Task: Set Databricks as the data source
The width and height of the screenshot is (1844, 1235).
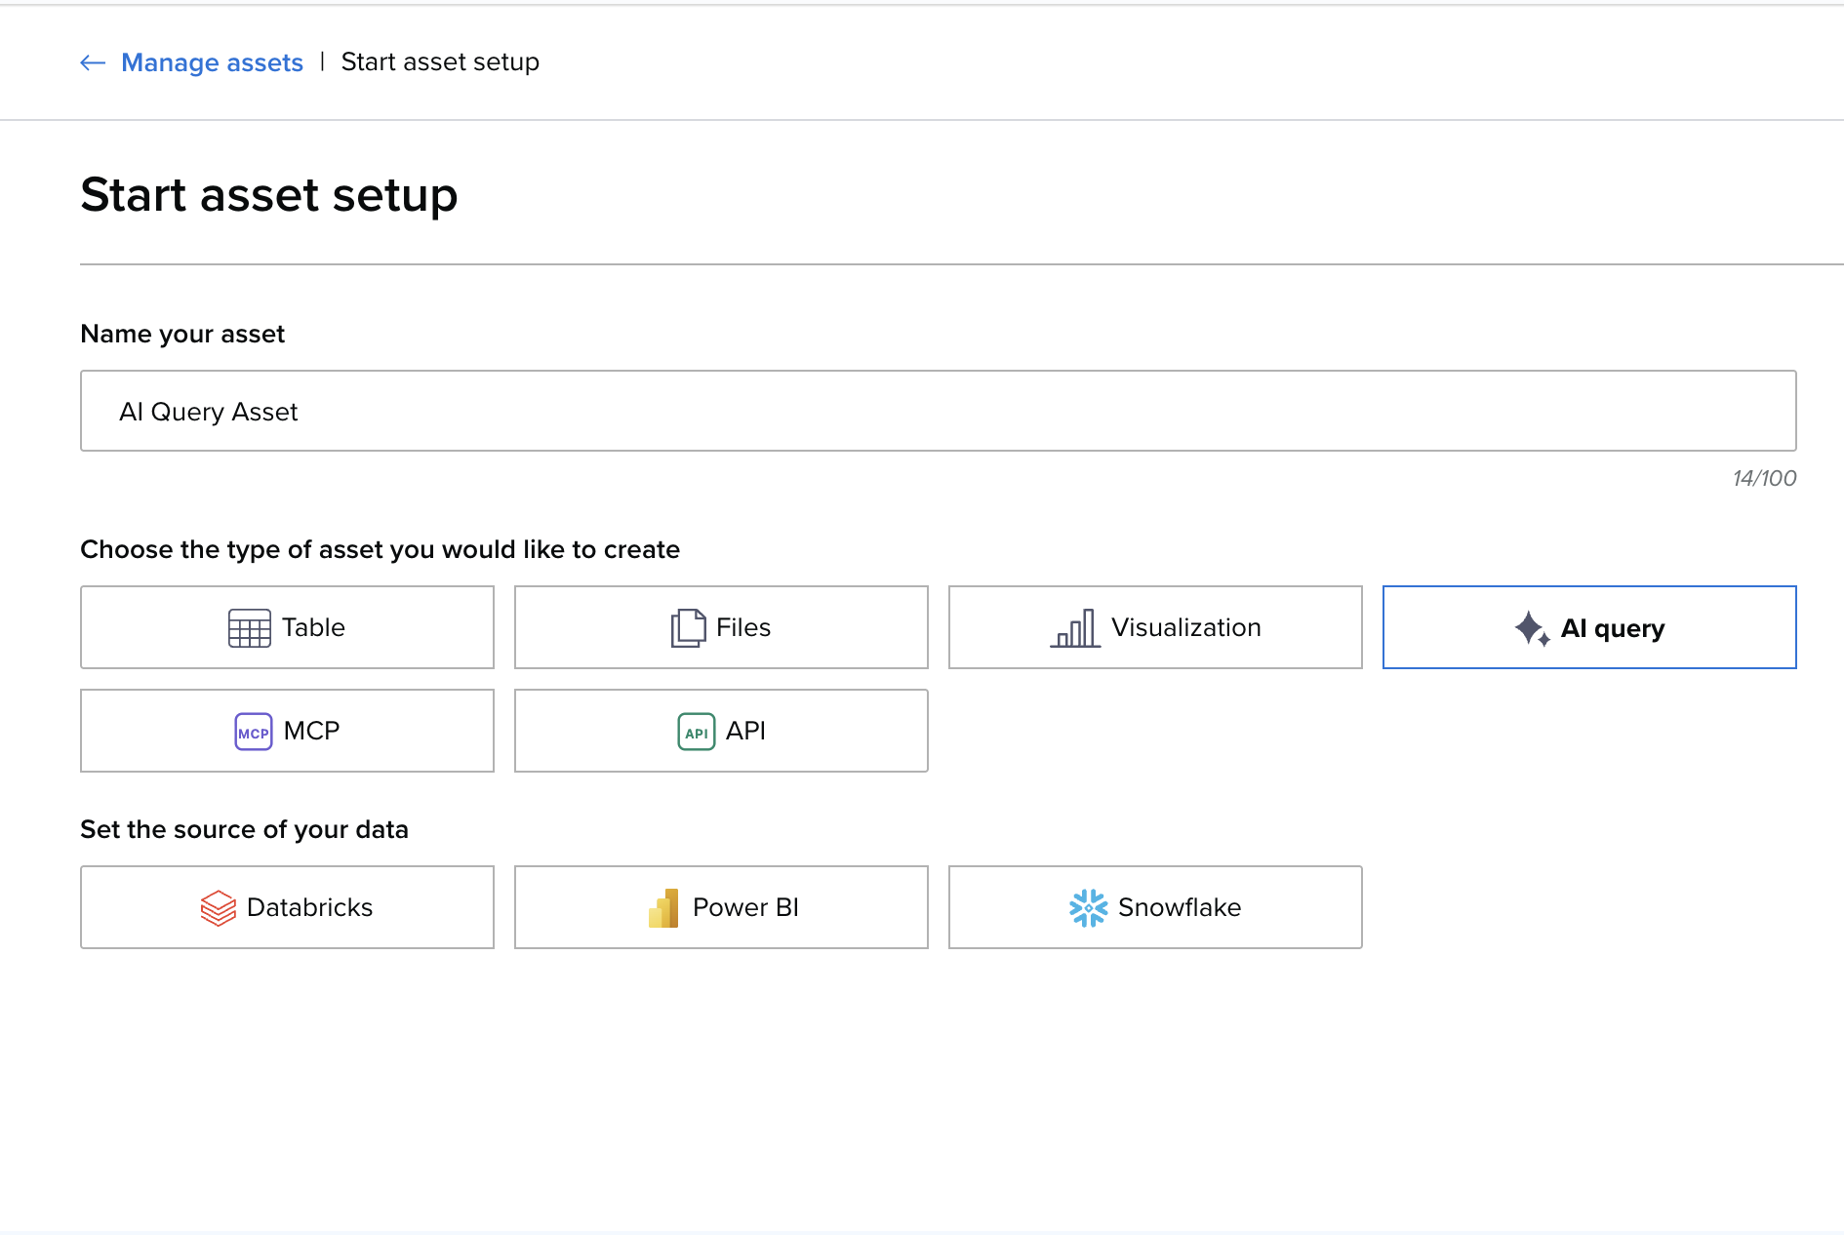Action: [x=287, y=907]
